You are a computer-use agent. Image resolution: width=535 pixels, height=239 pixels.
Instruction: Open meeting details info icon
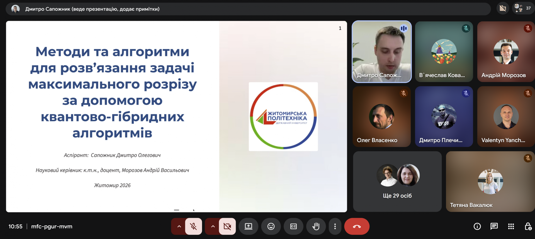click(477, 226)
